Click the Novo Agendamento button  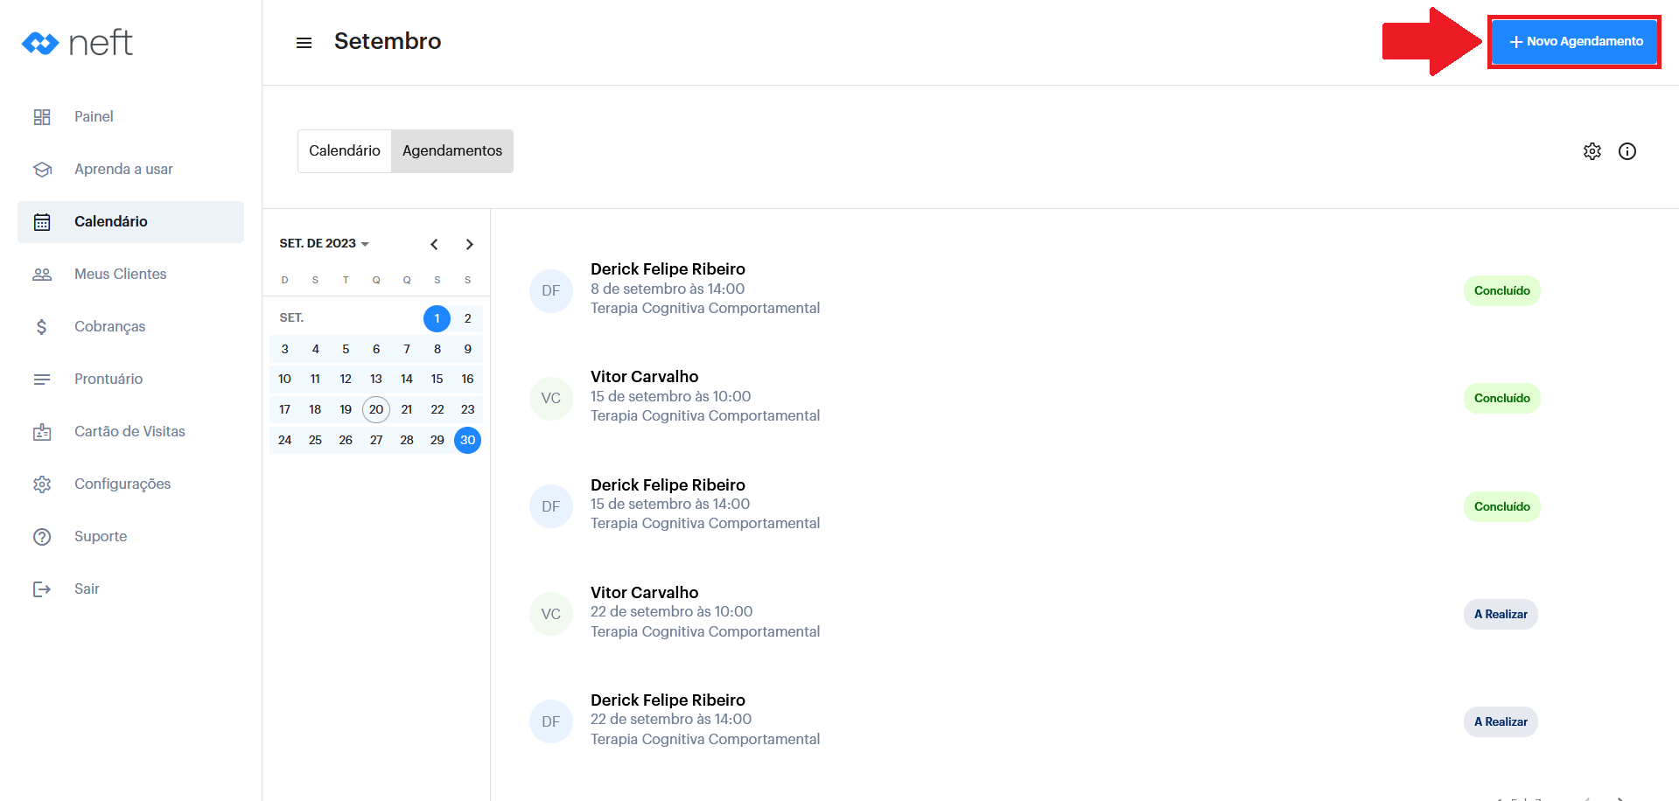click(1574, 42)
